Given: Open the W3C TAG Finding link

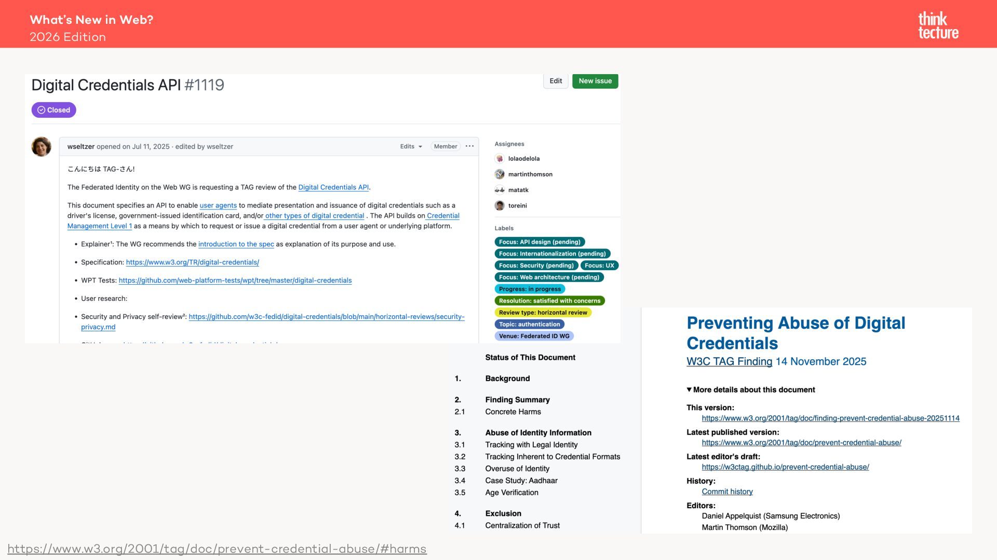Looking at the screenshot, I should point(729,361).
